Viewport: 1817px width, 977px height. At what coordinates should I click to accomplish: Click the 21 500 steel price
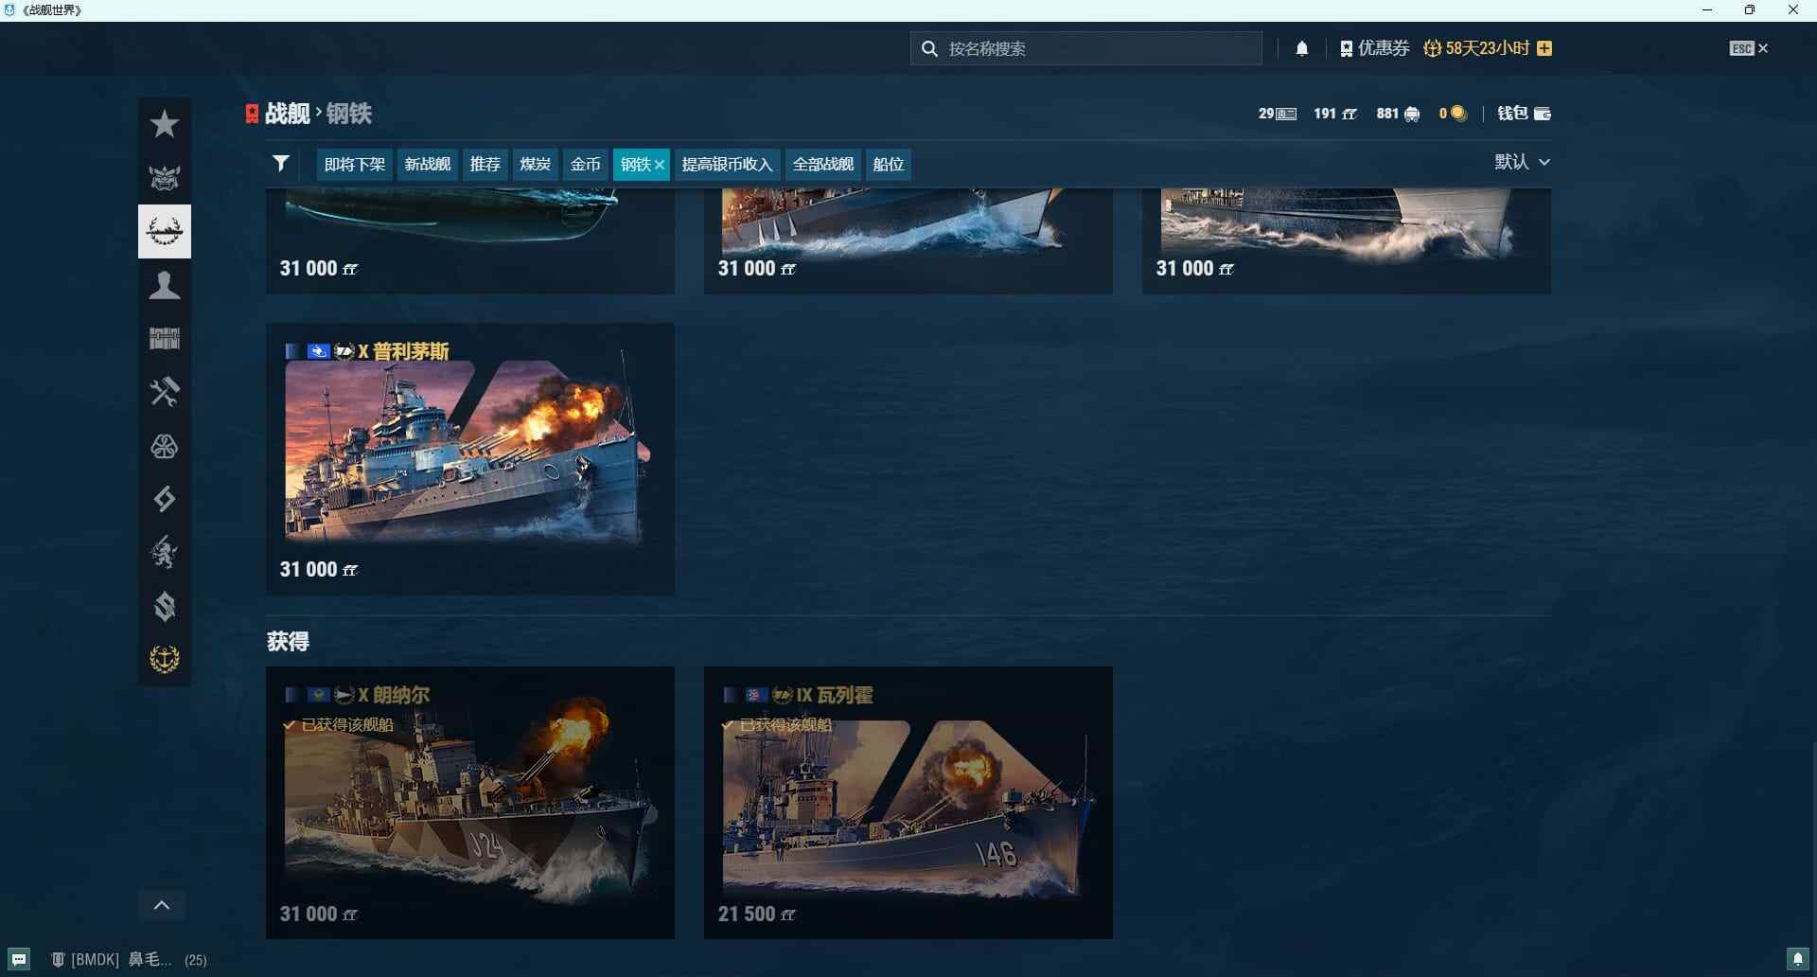coord(757,915)
